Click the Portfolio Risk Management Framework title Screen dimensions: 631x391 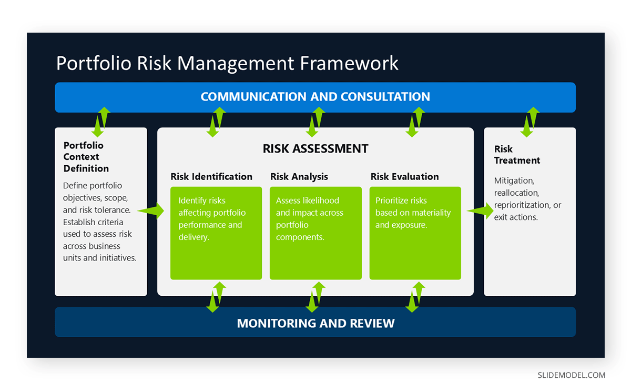(x=227, y=63)
